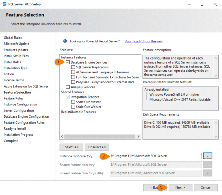This screenshot has height=195, width=222.
Task: Browse for the instance root directory
Action: pyautogui.click(x=208, y=156)
